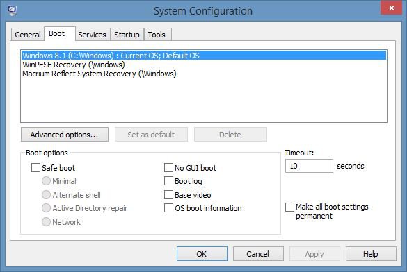
Task: Click the Timeout seconds input field
Action: pos(309,166)
